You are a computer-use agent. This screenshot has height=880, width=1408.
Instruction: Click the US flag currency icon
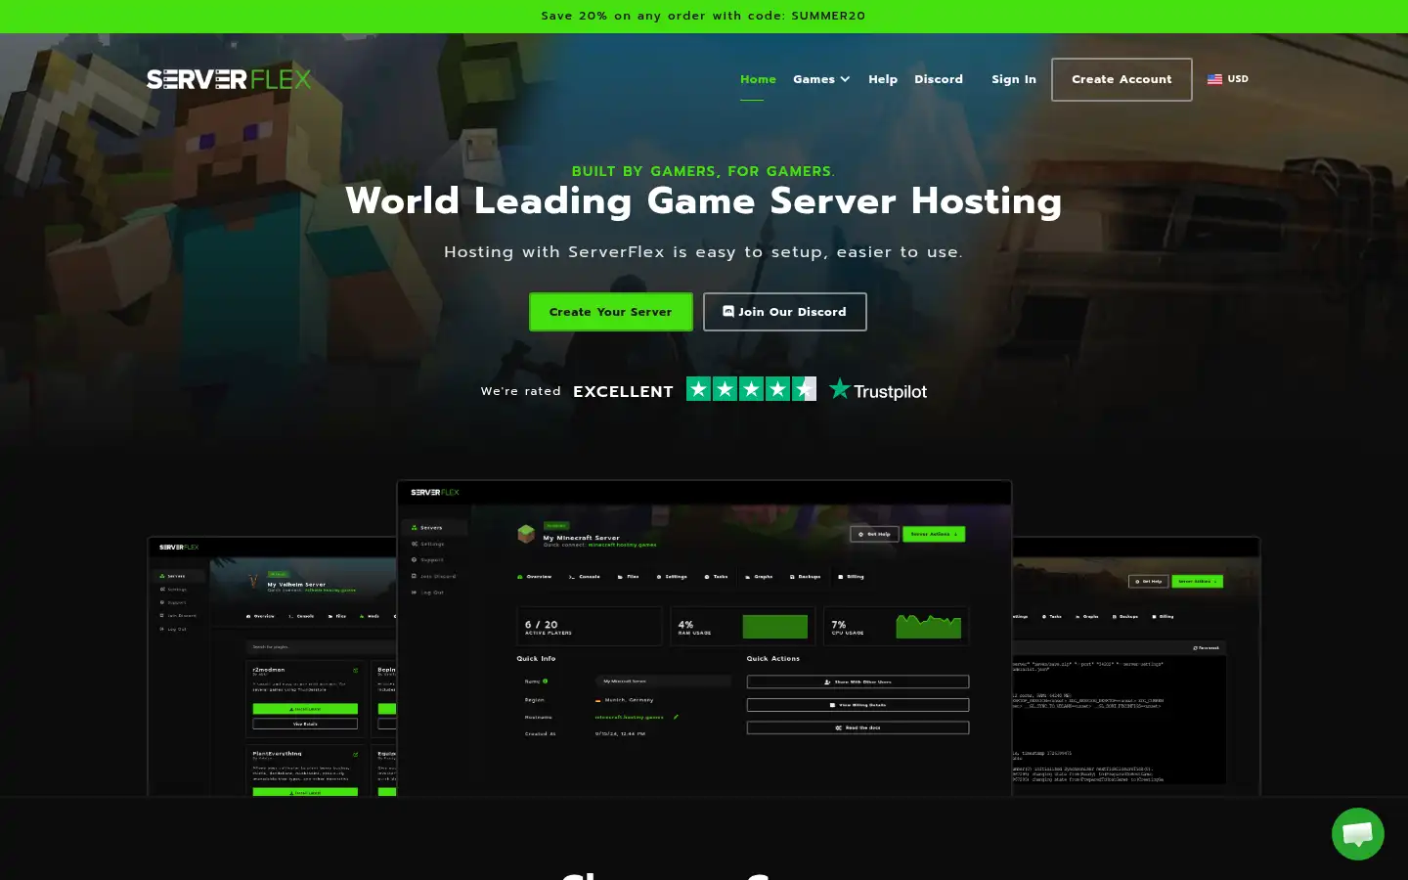pos(1214,79)
